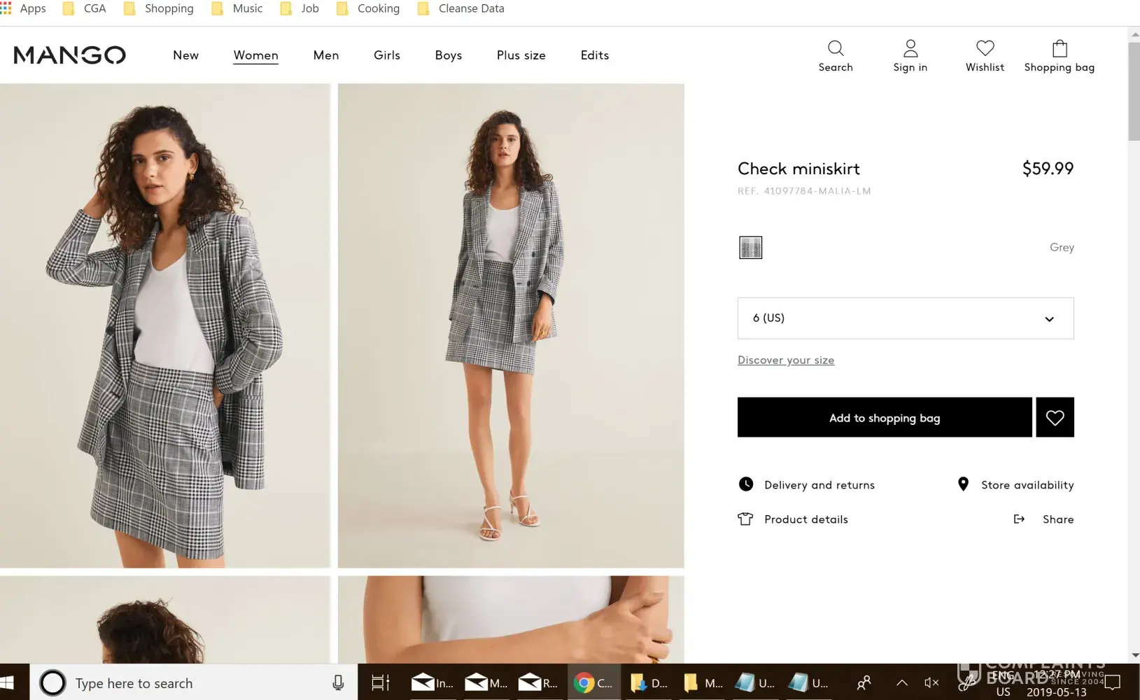Open the New menu
1140x700 pixels.
[x=185, y=55]
